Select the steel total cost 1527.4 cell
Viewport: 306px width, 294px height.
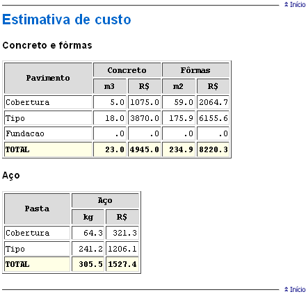pos(122,264)
